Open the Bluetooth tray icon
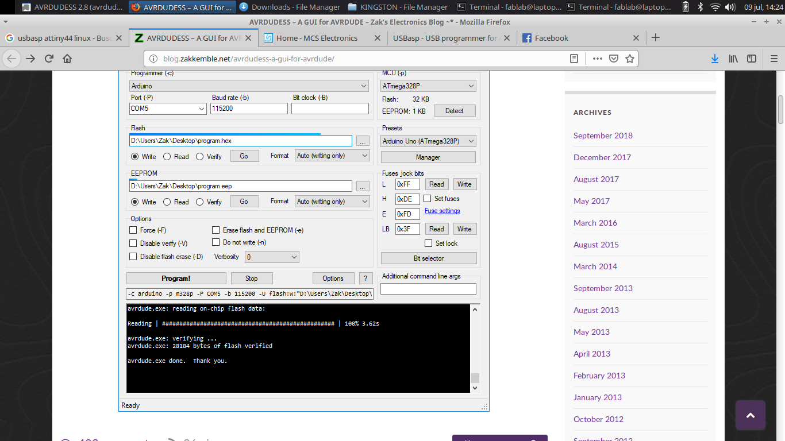 700,7
